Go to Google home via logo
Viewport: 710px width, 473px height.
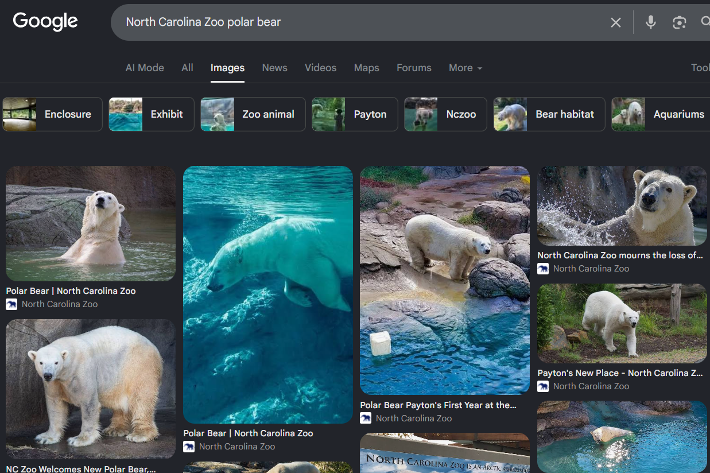(45, 22)
